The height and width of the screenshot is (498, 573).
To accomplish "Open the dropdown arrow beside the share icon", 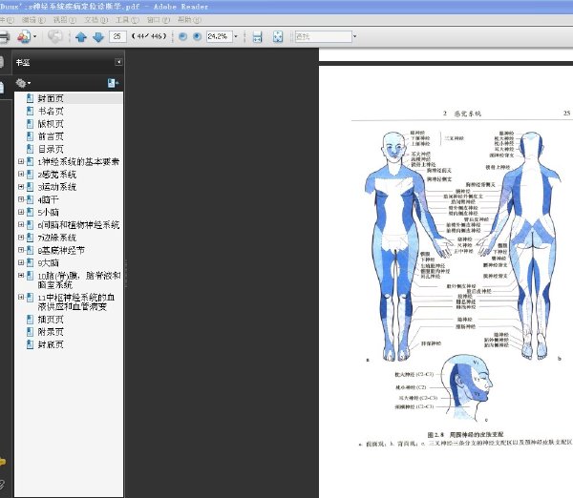I will click(35, 36).
